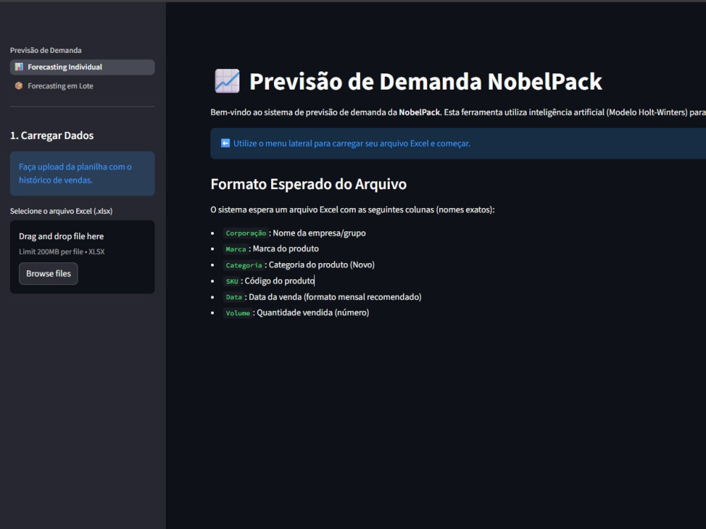Click the 'Bem-vindo ao sistema' welcome paragraph
706x529 pixels.
(x=458, y=112)
